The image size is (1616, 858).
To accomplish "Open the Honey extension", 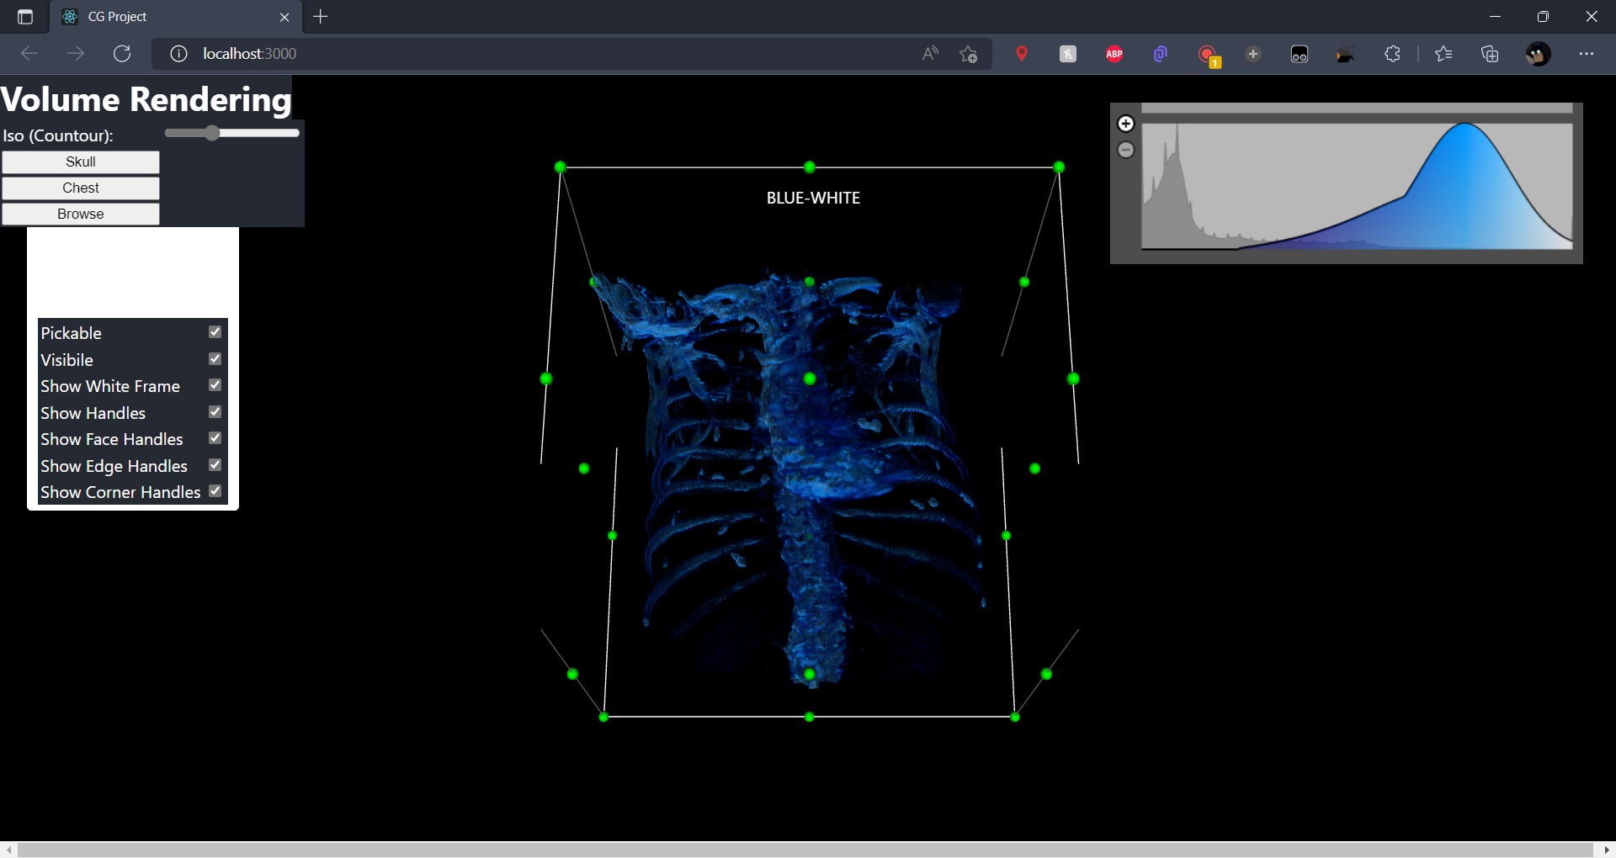I will 1068,54.
